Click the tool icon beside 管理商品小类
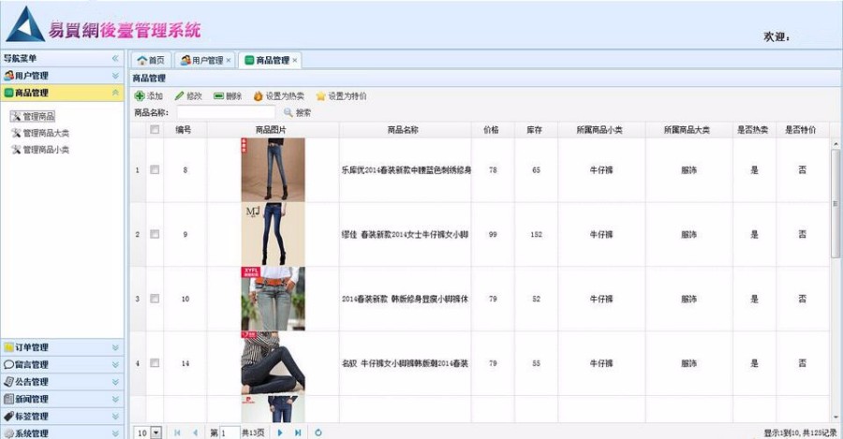This screenshot has width=843, height=439. 16,150
